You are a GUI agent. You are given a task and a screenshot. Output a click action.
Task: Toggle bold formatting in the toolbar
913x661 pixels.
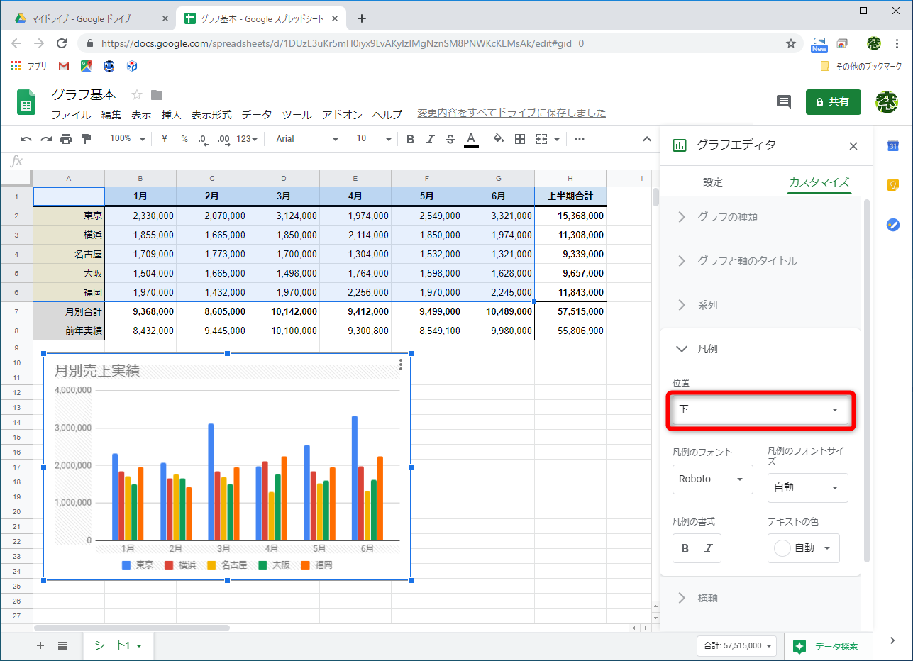[x=409, y=139]
